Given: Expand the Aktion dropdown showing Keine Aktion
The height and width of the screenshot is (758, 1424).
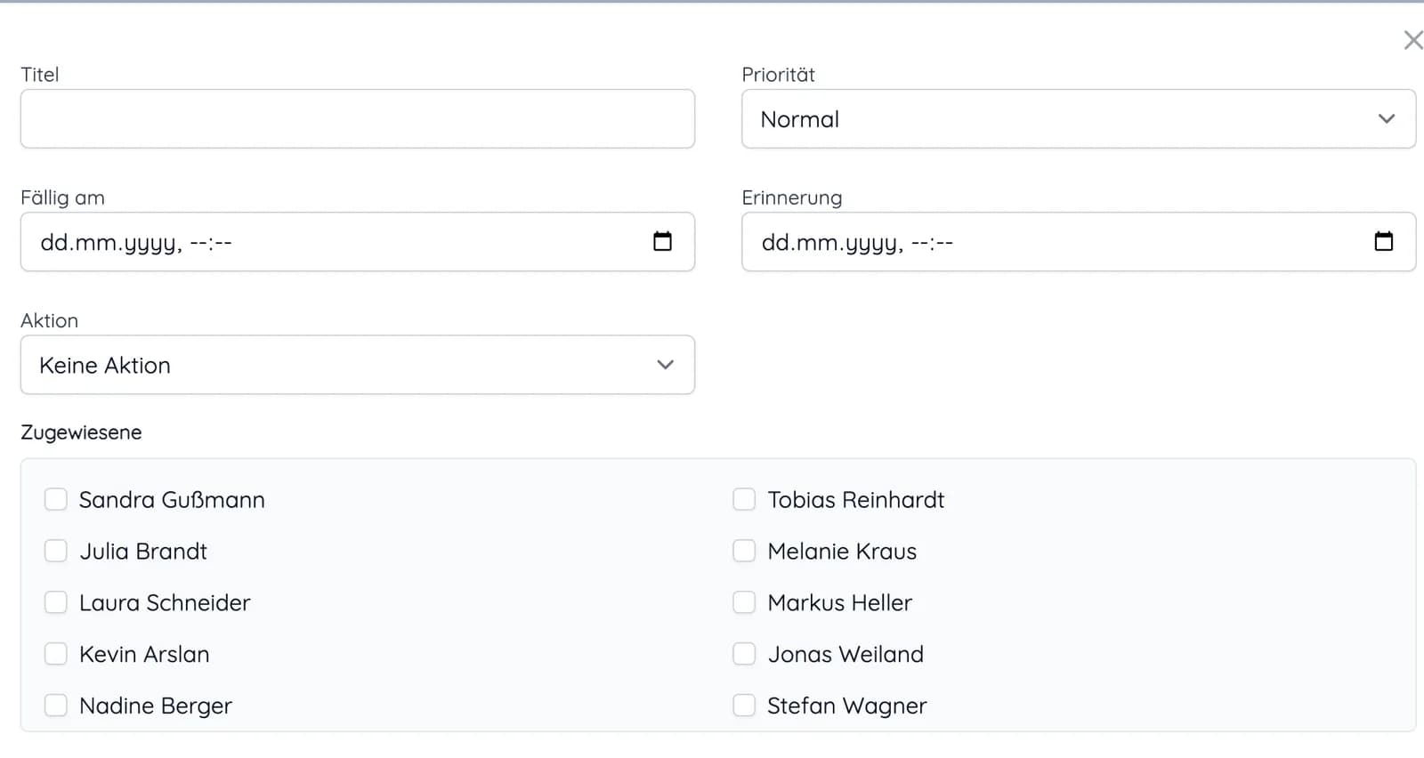Looking at the screenshot, I should tap(358, 365).
